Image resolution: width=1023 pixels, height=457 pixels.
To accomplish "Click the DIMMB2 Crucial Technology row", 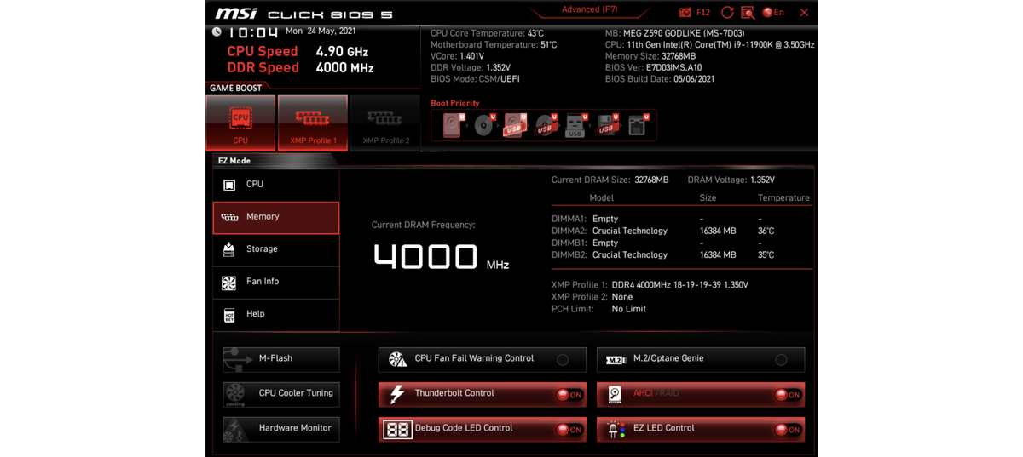I will coord(680,254).
